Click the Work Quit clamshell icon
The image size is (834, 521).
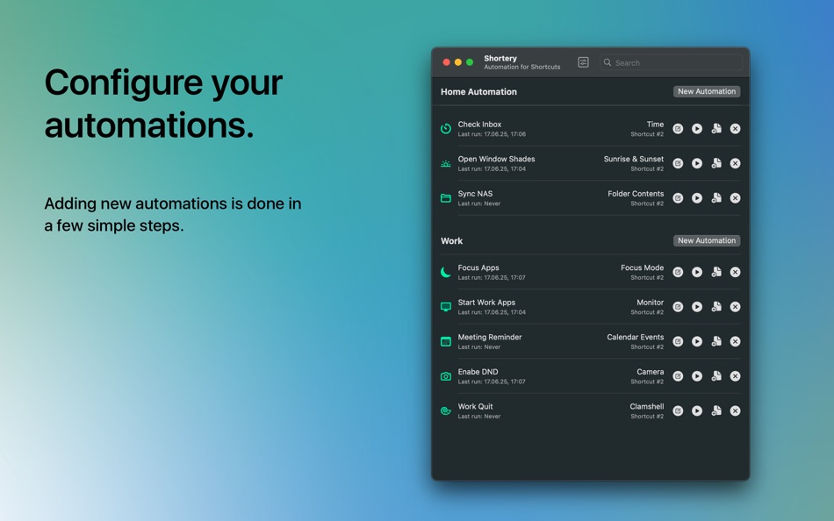[446, 411]
